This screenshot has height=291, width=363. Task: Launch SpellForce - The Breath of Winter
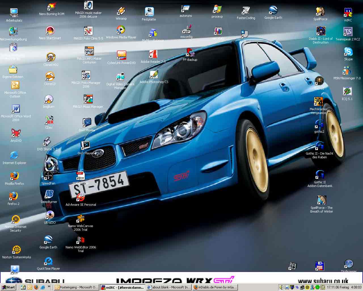321,200
